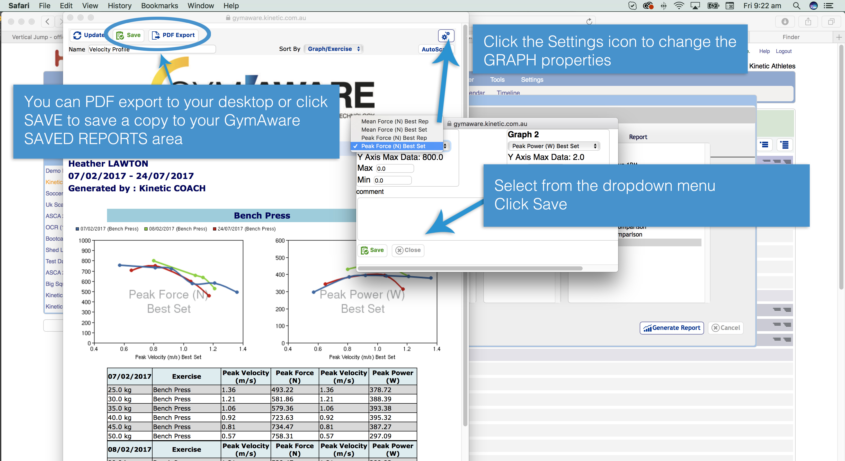Click the Min value input field
This screenshot has height=461, width=845.
pyautogui.click(x=392, y=180)
